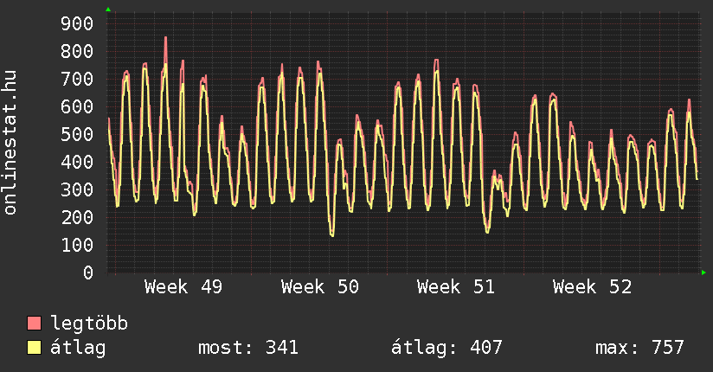Click the 'max: 757' statistic
The height and width of the screenshot is (372, 713).
639,348
